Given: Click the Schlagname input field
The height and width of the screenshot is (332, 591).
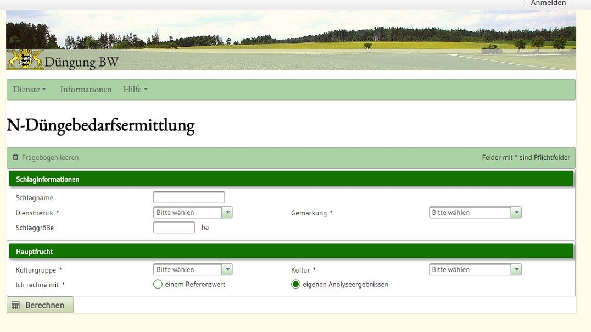Looking at the screenshot, I should 188,197.
